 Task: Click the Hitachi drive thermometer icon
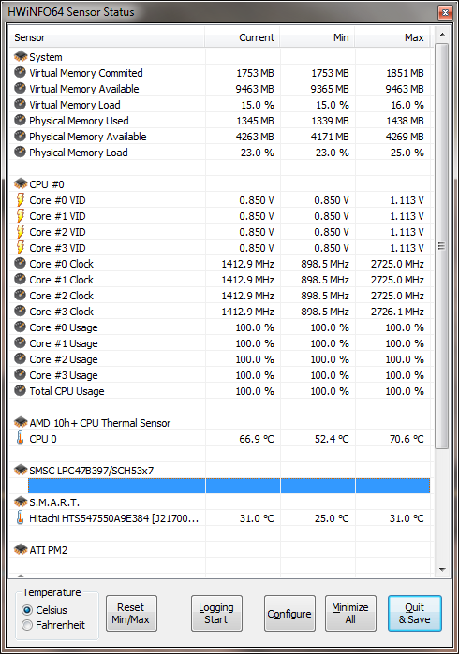tap(20, 517)
